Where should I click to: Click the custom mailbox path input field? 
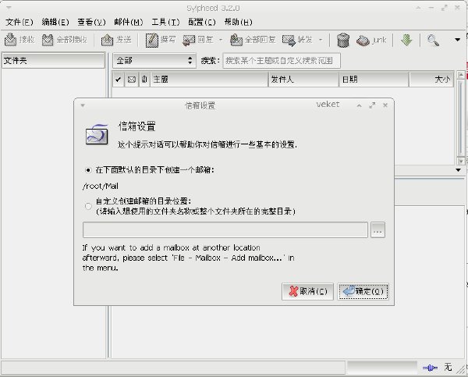tap(225, 230)
